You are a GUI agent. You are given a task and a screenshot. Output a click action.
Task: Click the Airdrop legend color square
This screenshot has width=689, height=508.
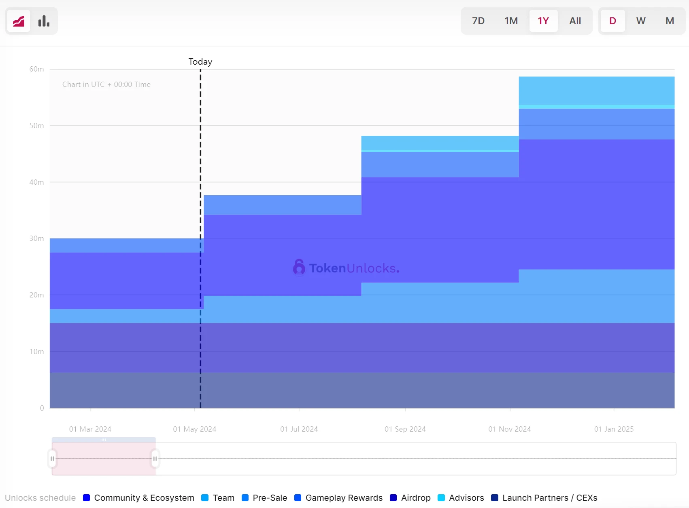point(393,498)
